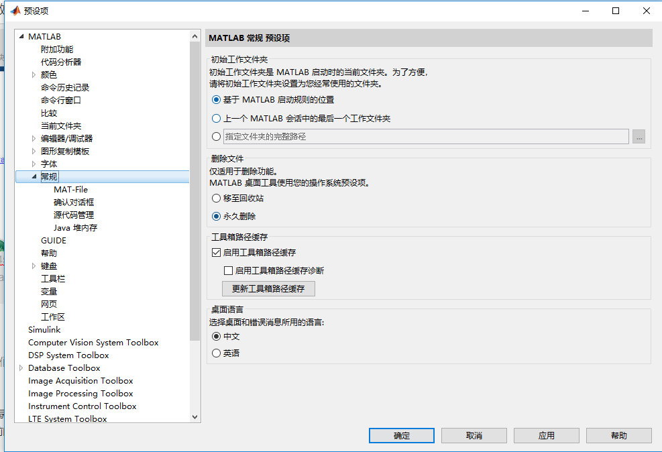Open 比较 preferences
Screen dimensions: 662x452
[49, 113]
